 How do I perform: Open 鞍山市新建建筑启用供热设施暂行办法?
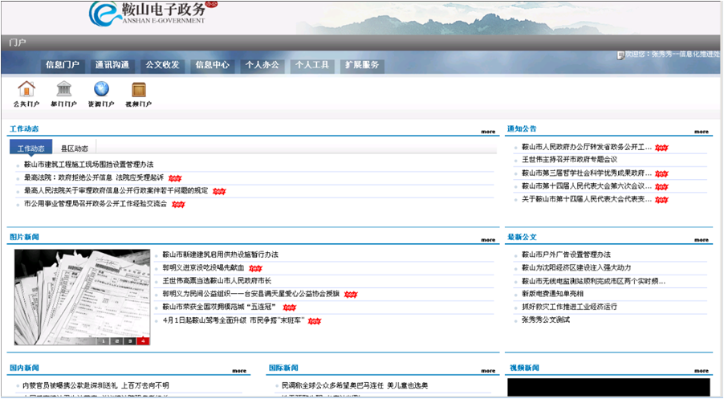[220, 254]
